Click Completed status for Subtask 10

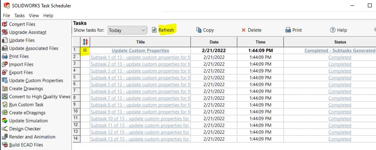[x=340, y=119]
